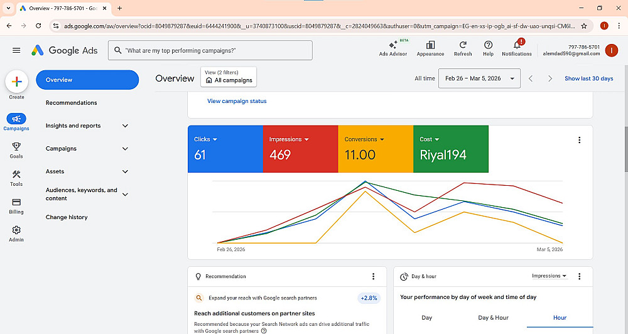Click the Google Ads search field
This screenshot has height=334, width=628.
[210, 50]
